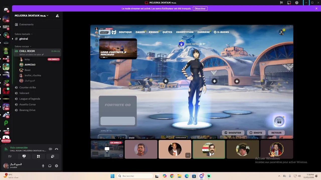The width and height of the screenshot is (321, 180).
Task: Disconnect from voice with the hang-up icon
Action: coord(56,149)
